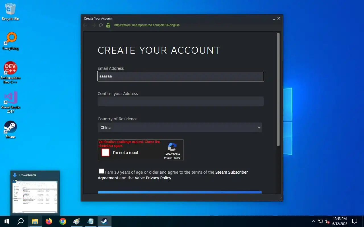Image resolution: width=364 pixels, height=227 pixels.
Task: Click the blue continue button below agreement
Action: [x=180, y=193]
